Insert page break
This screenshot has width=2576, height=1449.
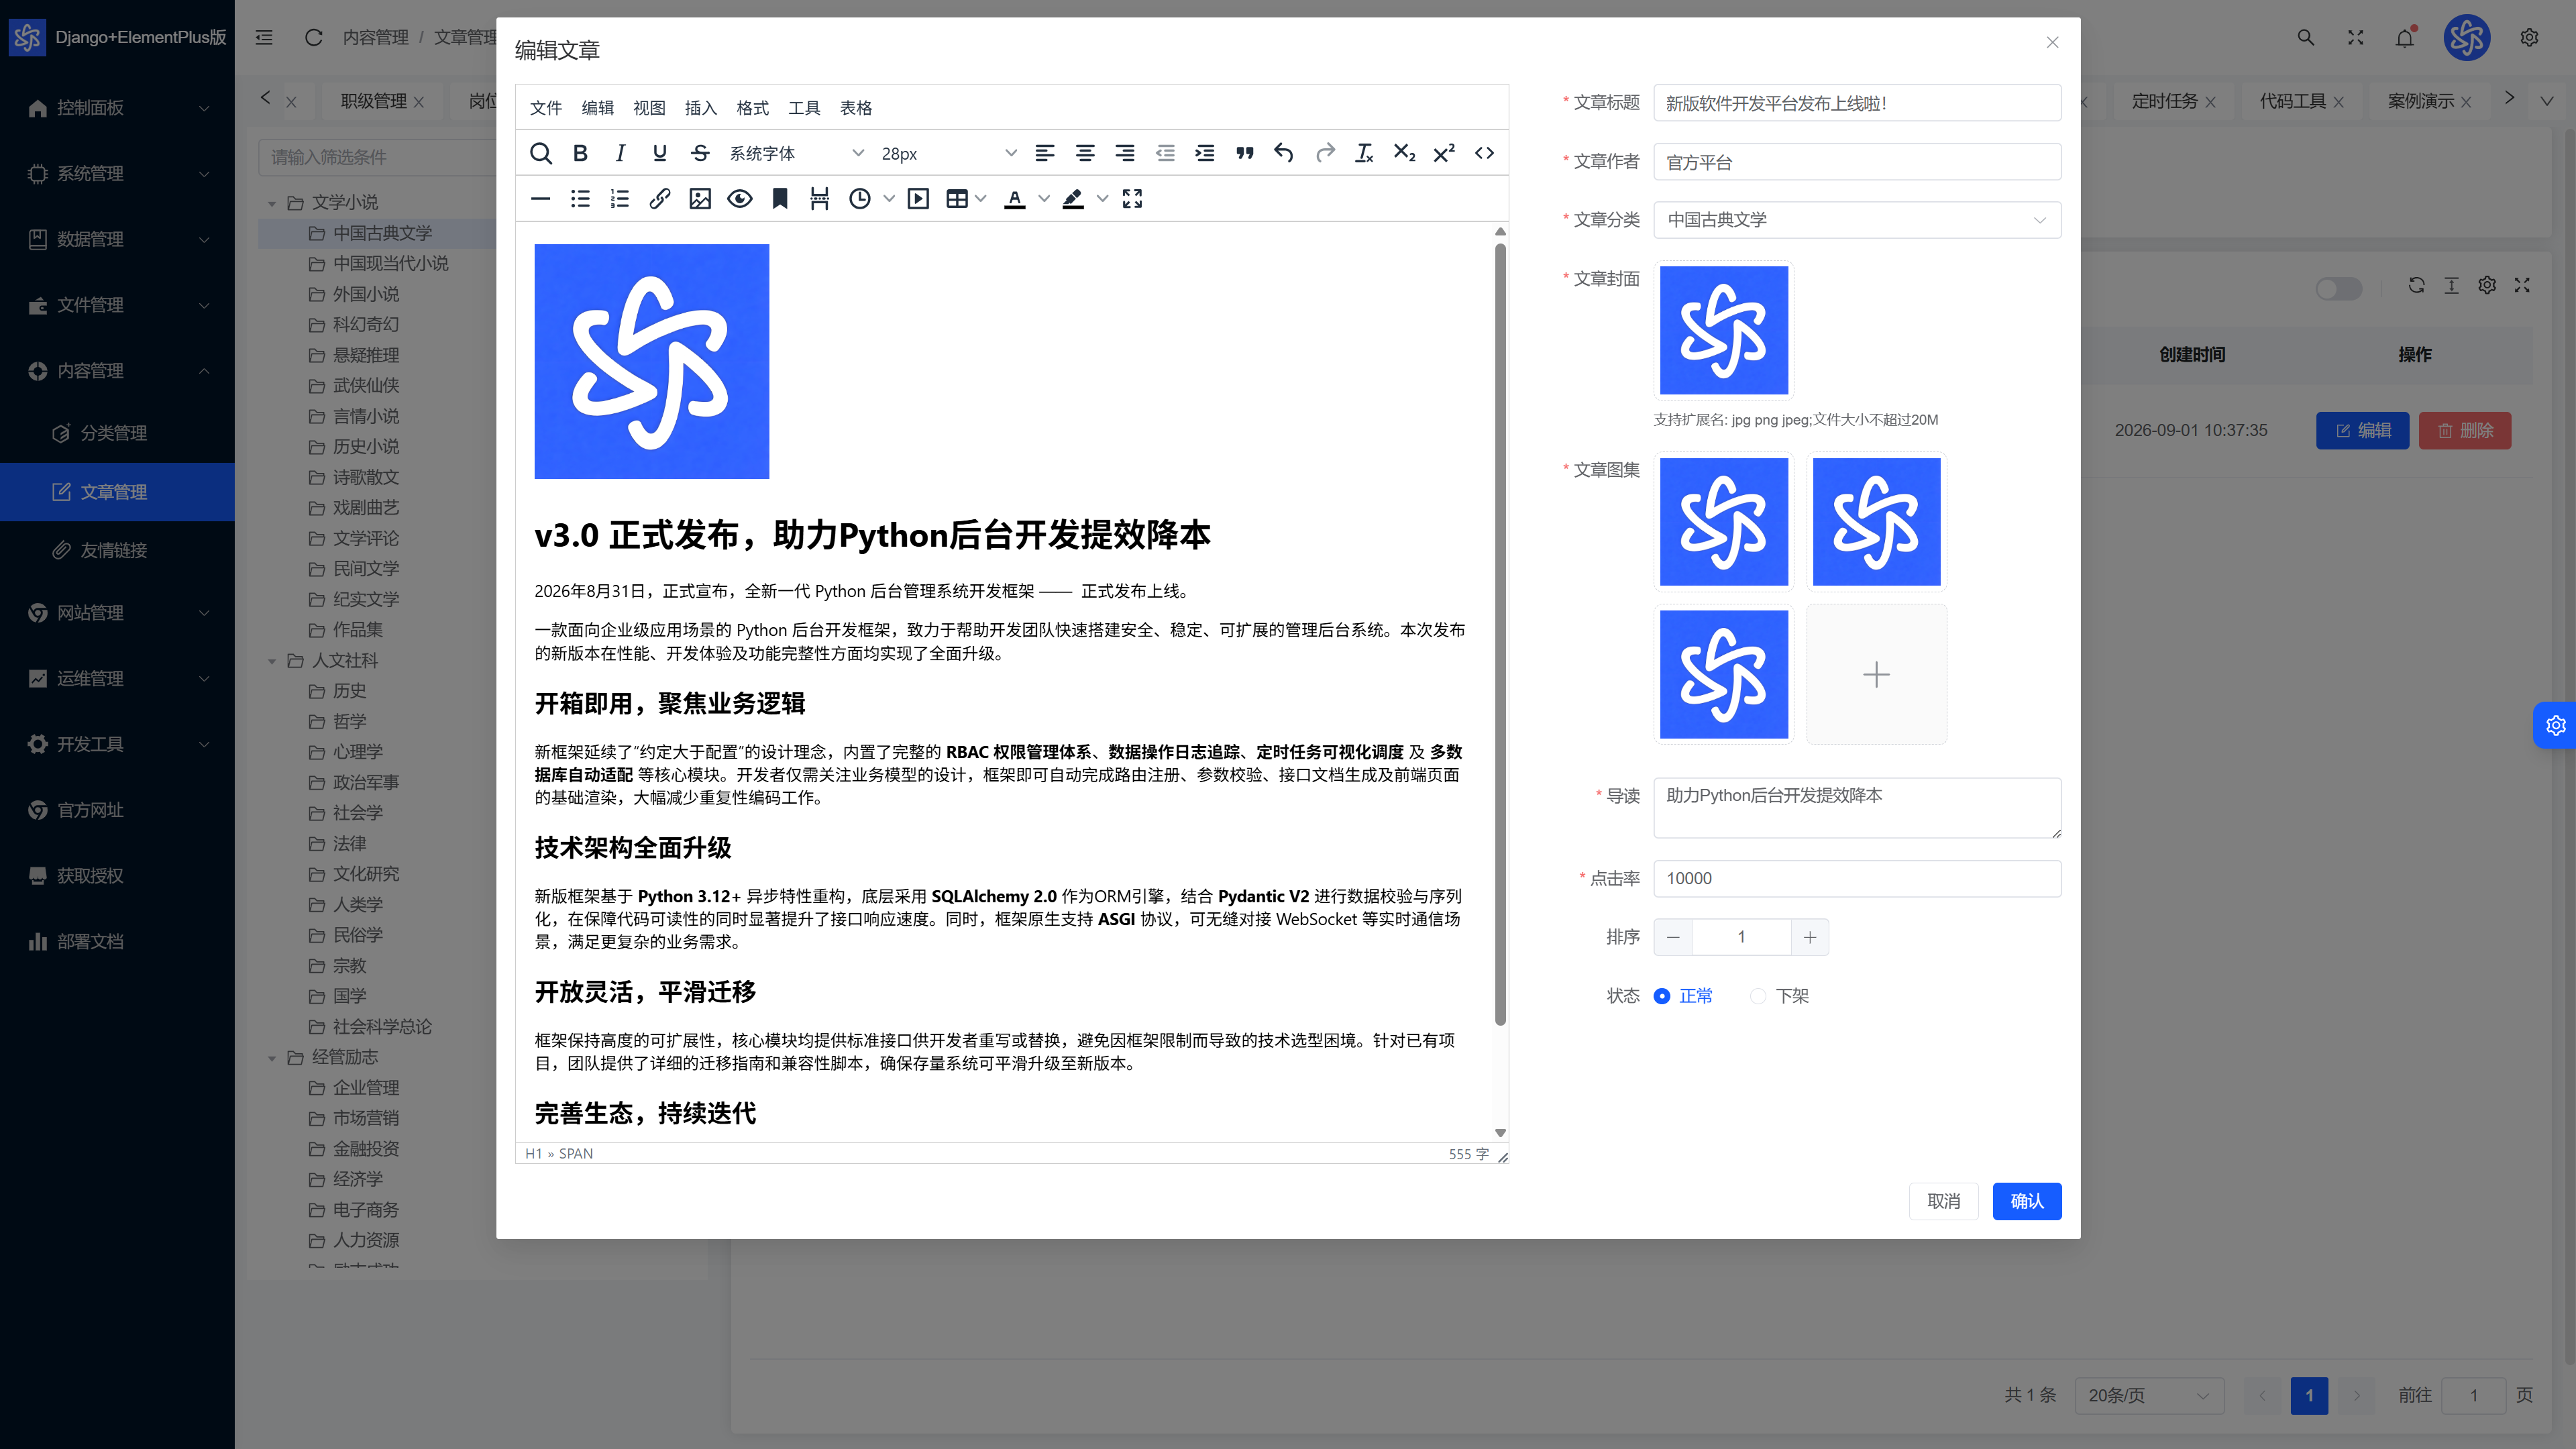[820, 199]
